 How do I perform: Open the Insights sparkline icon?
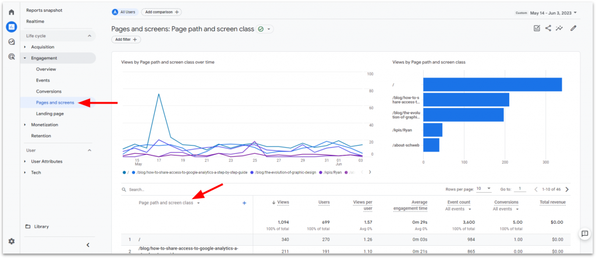pyautogui.click(x=559, y=28)
